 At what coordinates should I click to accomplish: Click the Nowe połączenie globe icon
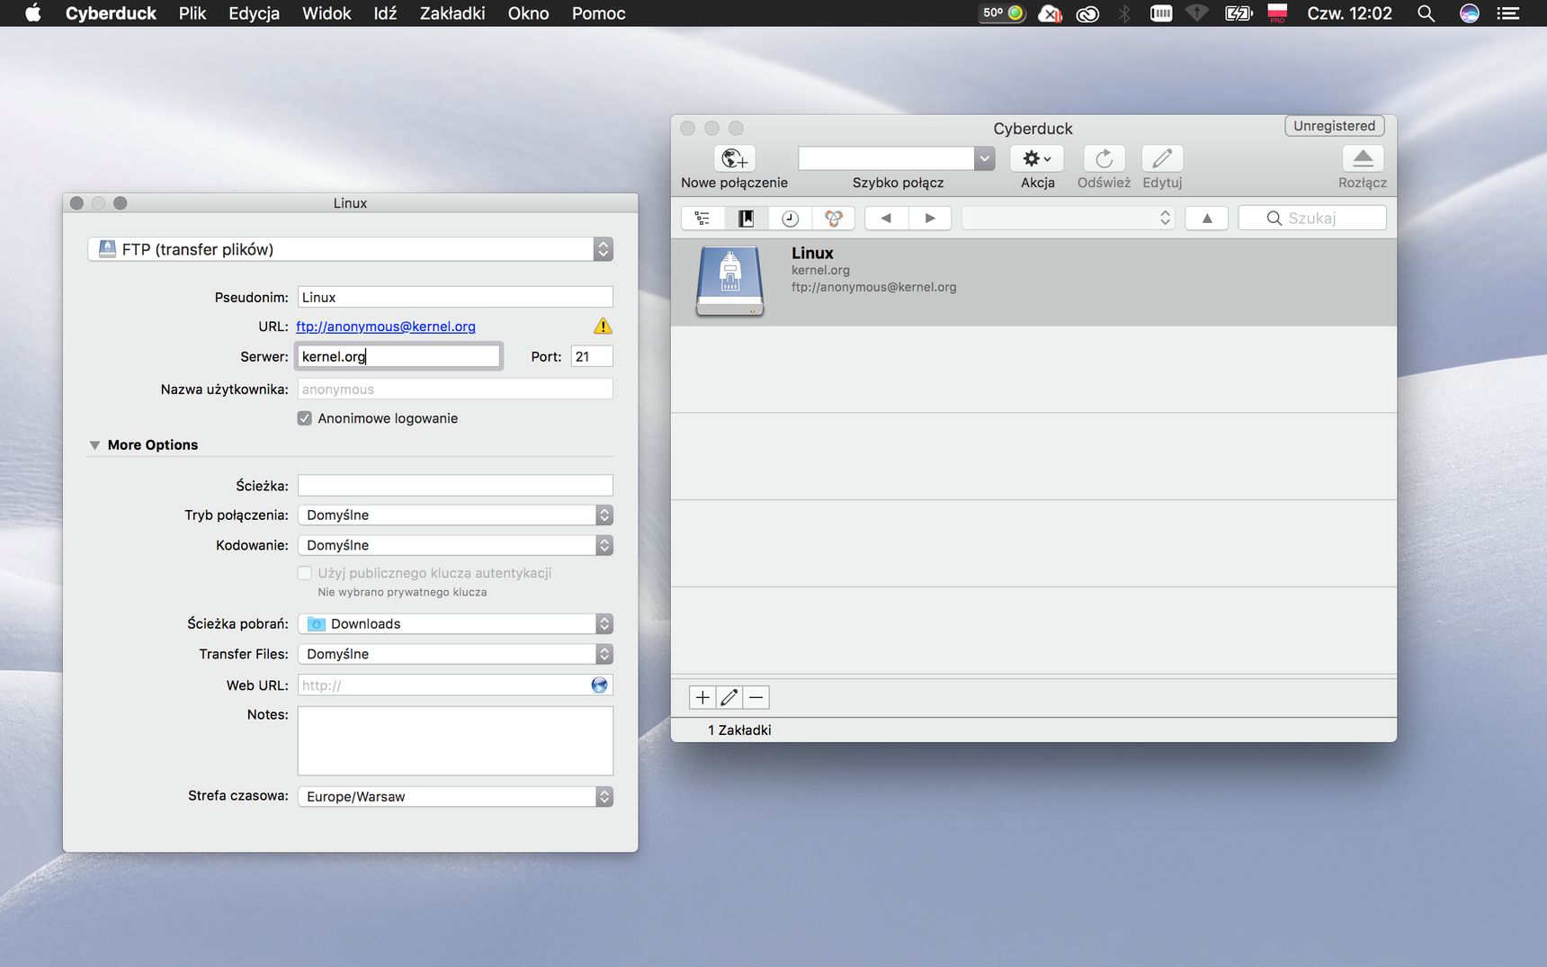coord(734,158)
